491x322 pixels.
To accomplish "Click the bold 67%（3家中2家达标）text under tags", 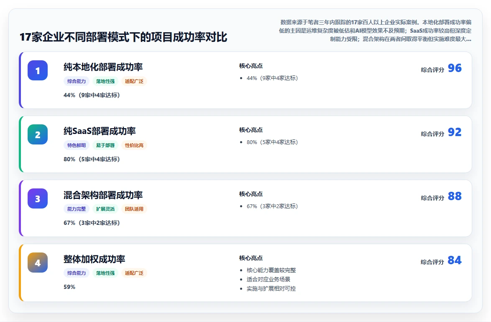I will click(x=92, y=223).
